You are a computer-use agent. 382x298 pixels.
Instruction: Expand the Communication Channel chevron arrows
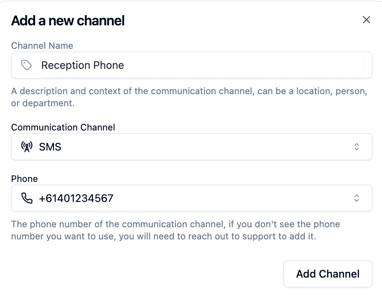tap(356, 147)
